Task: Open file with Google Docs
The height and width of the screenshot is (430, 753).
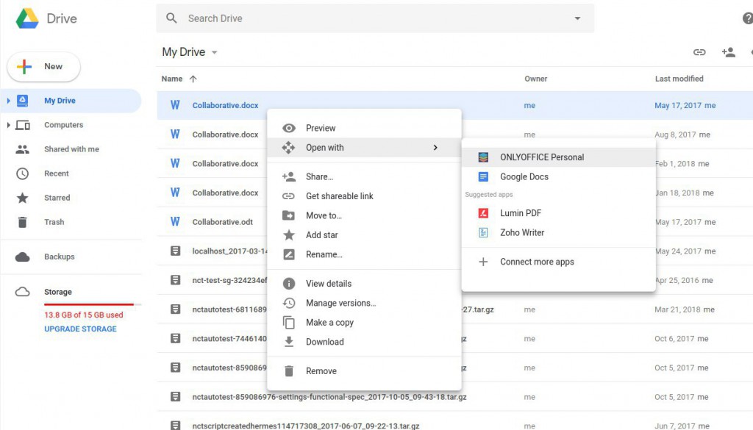Action: click(x=559, y=176)
